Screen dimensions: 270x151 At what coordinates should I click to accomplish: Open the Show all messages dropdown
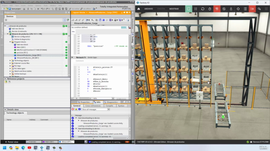click(x=109, y=109)
